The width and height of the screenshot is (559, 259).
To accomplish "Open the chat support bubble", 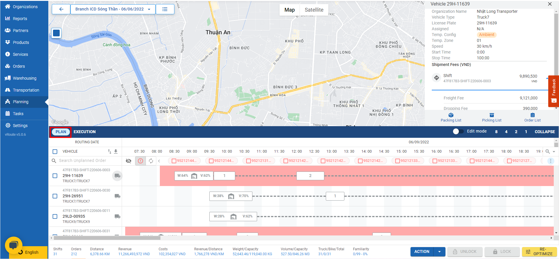I will point(14,245).
